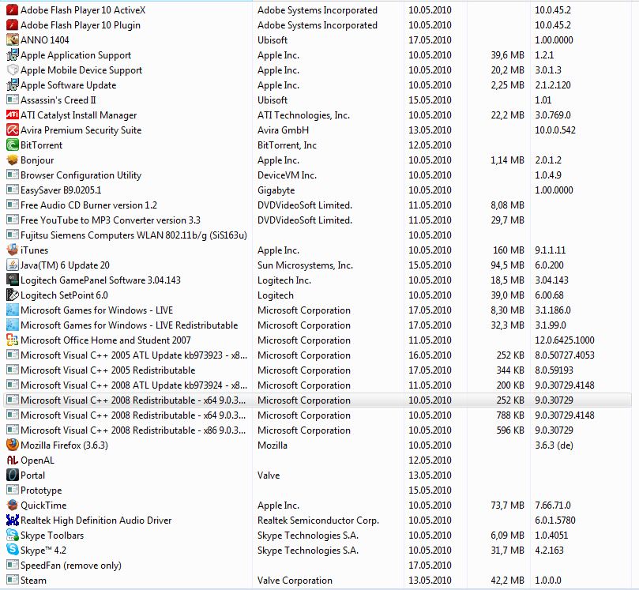
Task: Click publisher Realtek Semiconductor Corp.
Action: 318,520
